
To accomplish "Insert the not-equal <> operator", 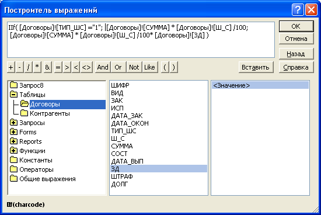I will point(86,67).
